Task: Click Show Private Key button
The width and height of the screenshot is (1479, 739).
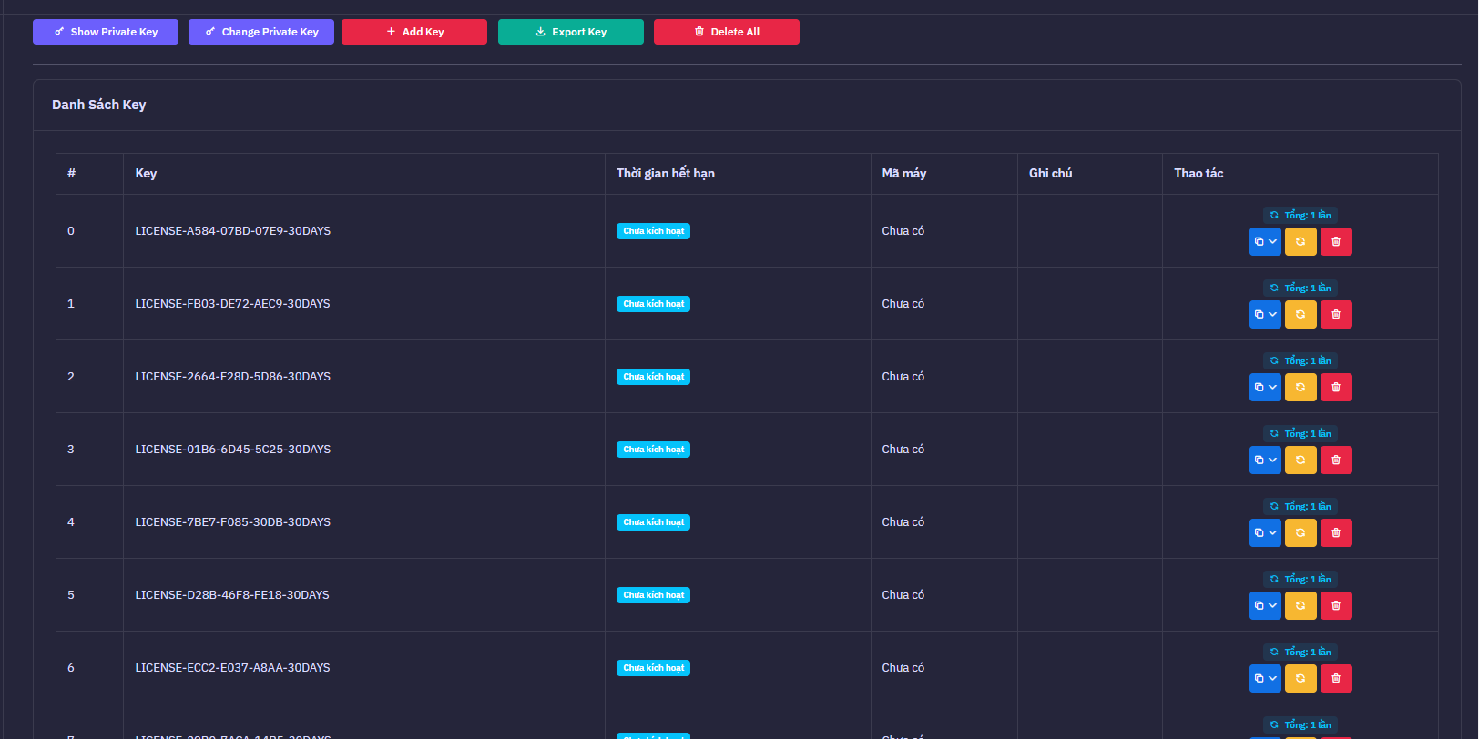Action: 106,32
